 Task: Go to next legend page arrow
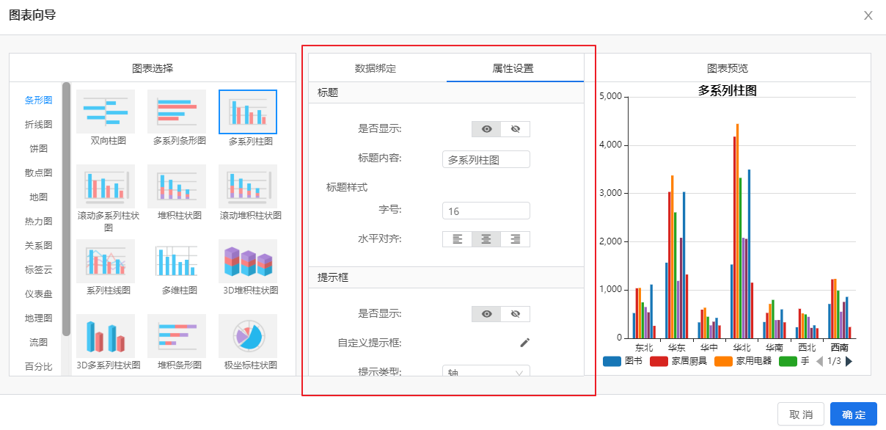coord(849,361)
